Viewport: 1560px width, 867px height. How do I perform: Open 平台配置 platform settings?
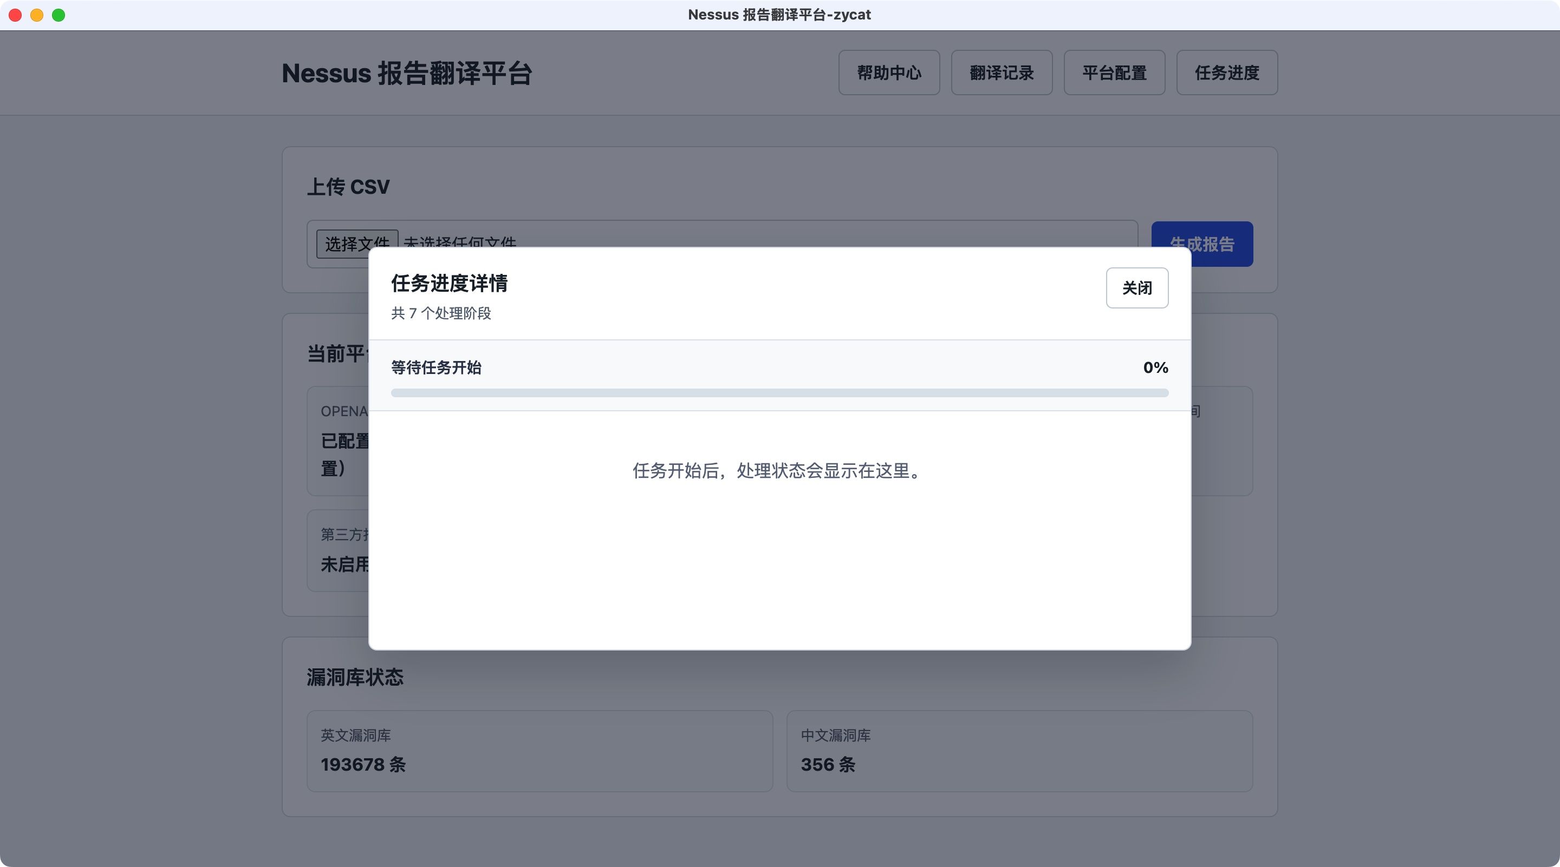(1114, 73)
